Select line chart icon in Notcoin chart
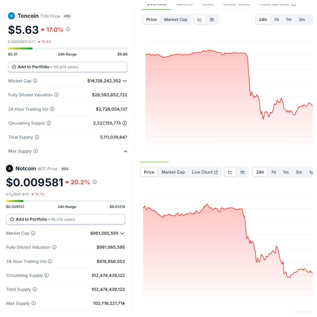Viewport: 317px width, 317px height. (230, 172)
